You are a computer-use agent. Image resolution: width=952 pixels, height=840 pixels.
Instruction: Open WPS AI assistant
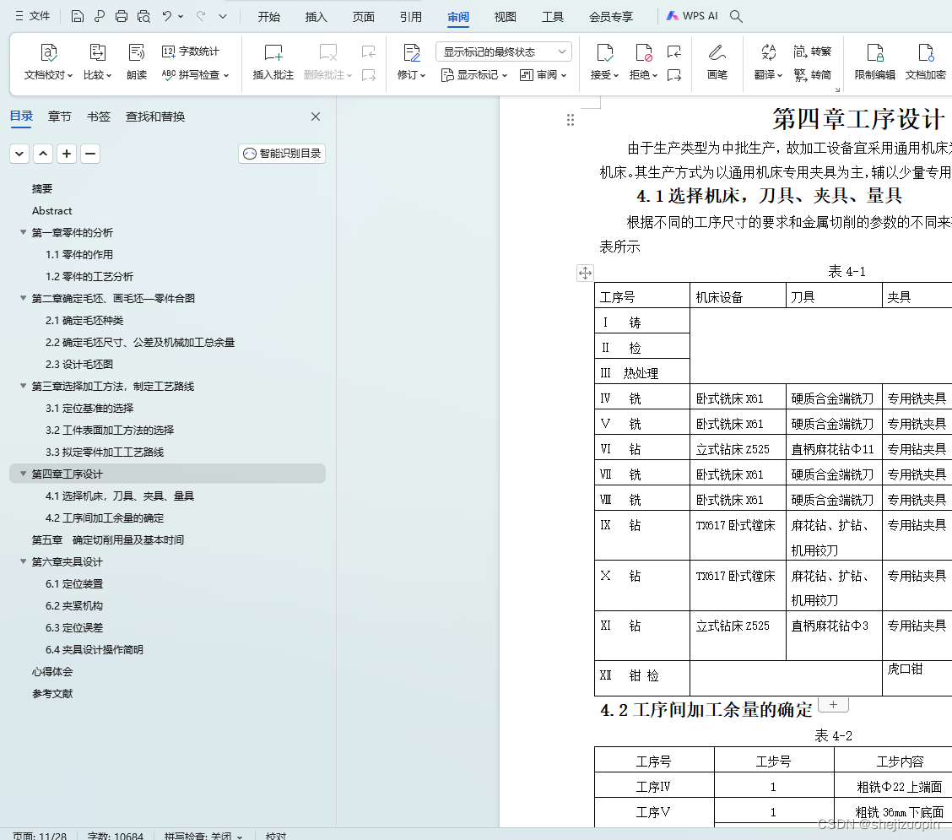pos(692,16)
